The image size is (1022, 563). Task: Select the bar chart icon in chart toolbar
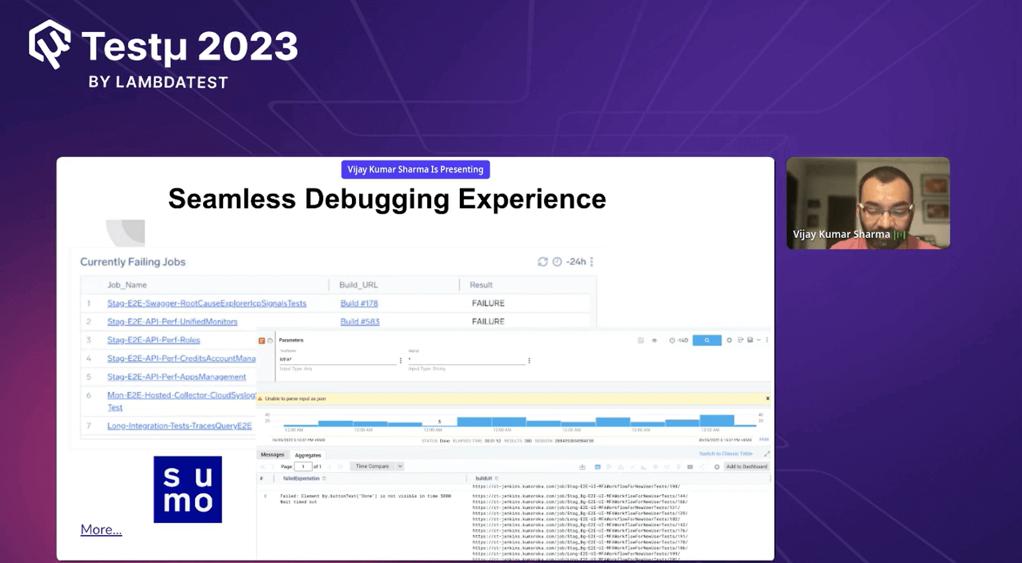click(x=609, y=467)
